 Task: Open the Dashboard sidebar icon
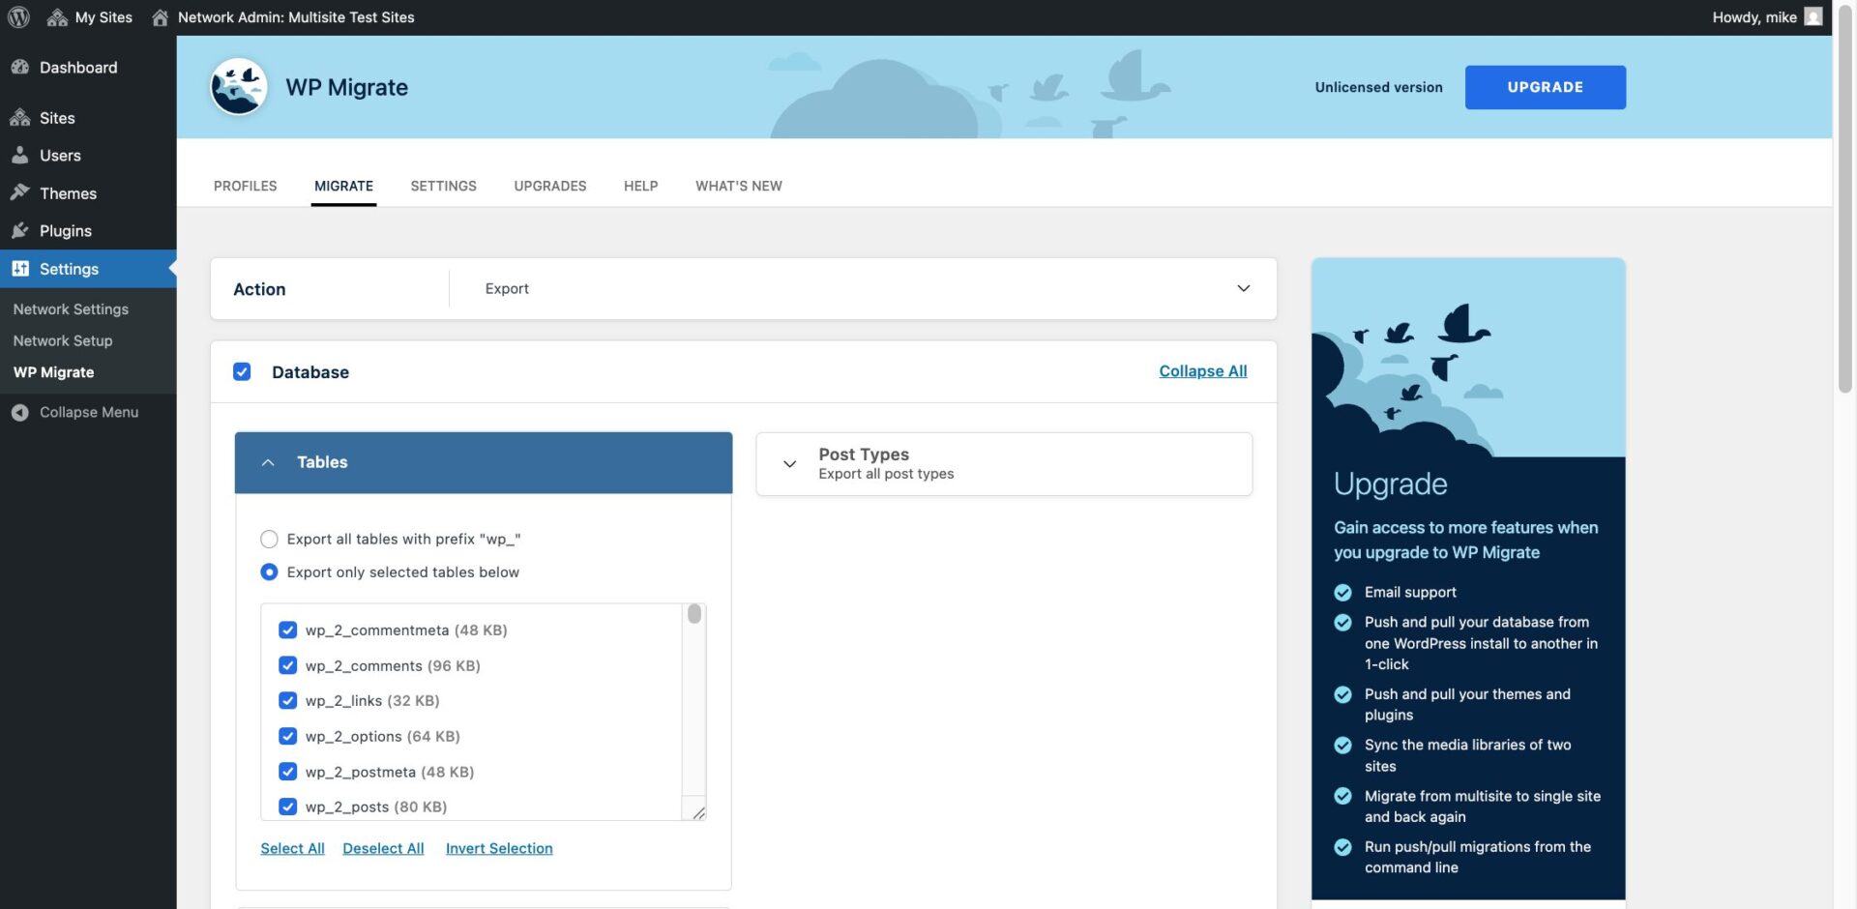point(20,66)
